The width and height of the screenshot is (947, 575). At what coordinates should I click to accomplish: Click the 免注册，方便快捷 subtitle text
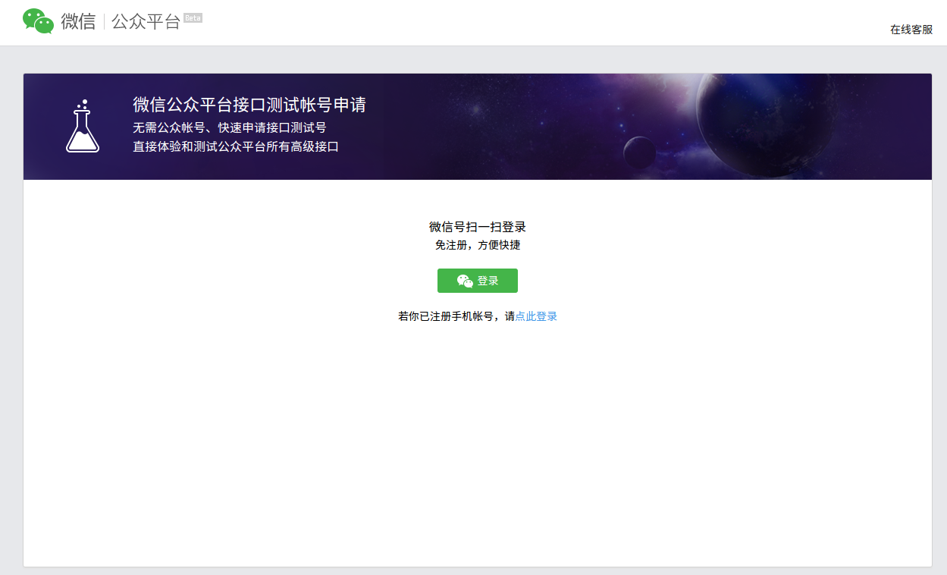(477, 245)
